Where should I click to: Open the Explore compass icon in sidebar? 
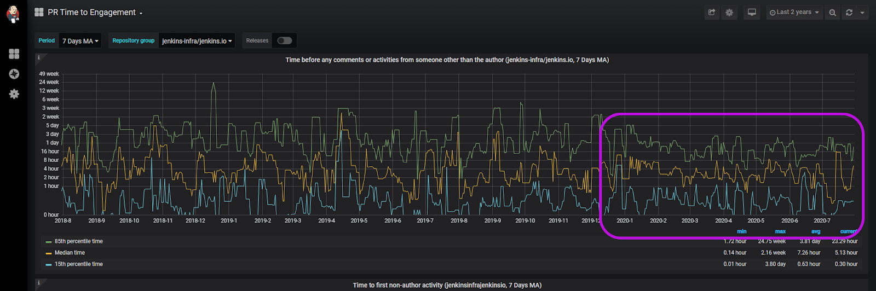[x=14, y=74]
